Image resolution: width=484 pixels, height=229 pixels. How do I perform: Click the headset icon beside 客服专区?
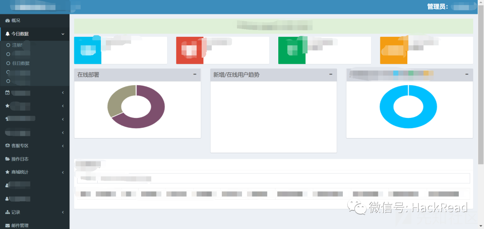(x=8, y=146)
